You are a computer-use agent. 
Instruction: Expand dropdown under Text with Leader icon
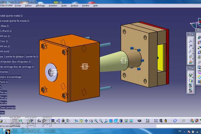pyautogui.click(x=193, y=48)
